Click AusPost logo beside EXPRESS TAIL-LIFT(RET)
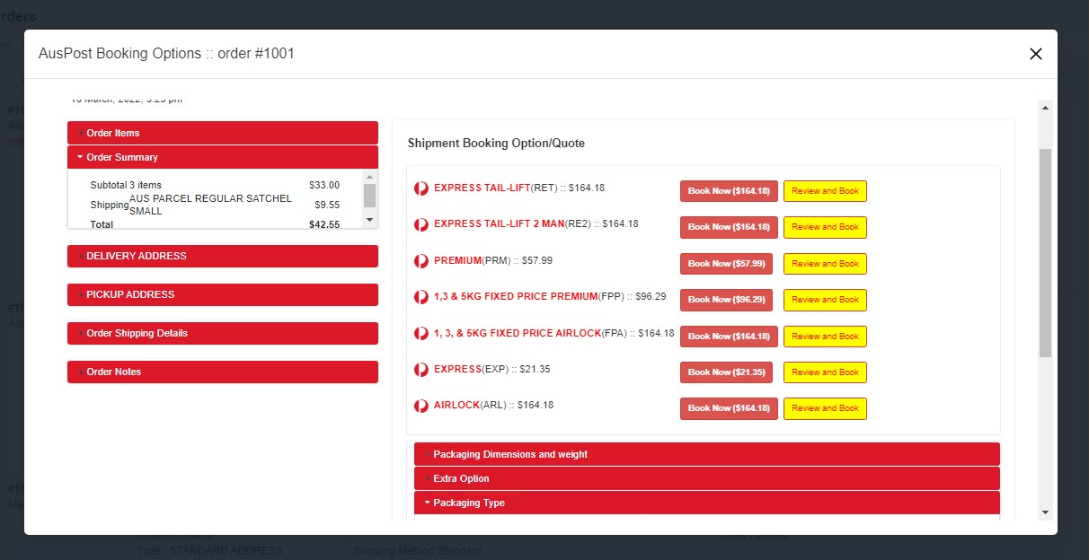 pos(421,188)
